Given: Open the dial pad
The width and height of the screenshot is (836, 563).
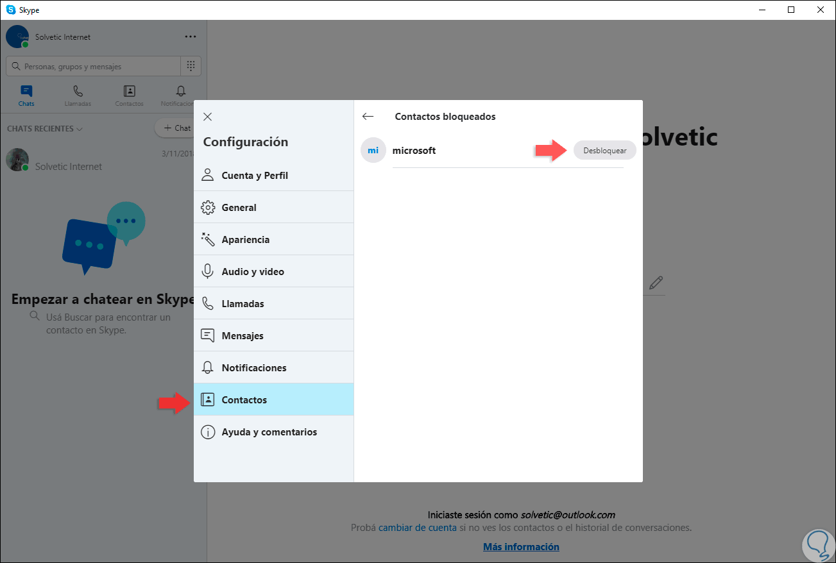Looking at the screenshot, I should point(191,66).
